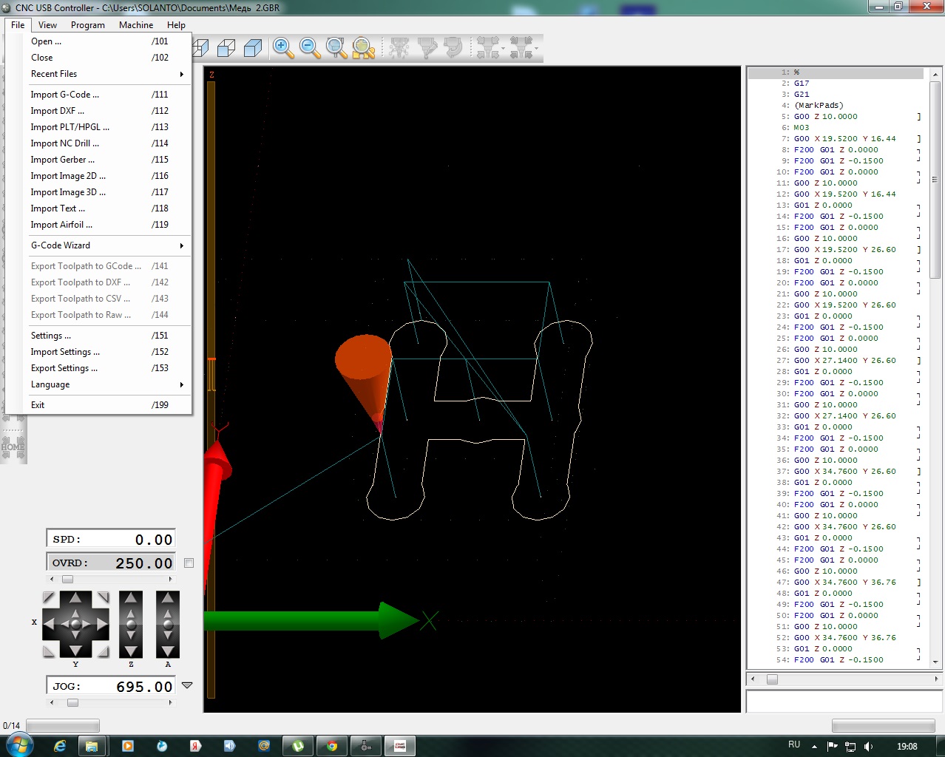This screenshot has height=757, width=945.
Task: Open the dropdown arrow beside first offset icon
Action: (x=504, y=49)
